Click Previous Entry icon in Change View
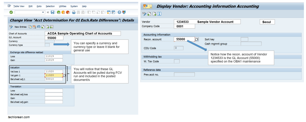Viewport: 306px width, 122px height. pyautogui.click(x=43, y=27)
